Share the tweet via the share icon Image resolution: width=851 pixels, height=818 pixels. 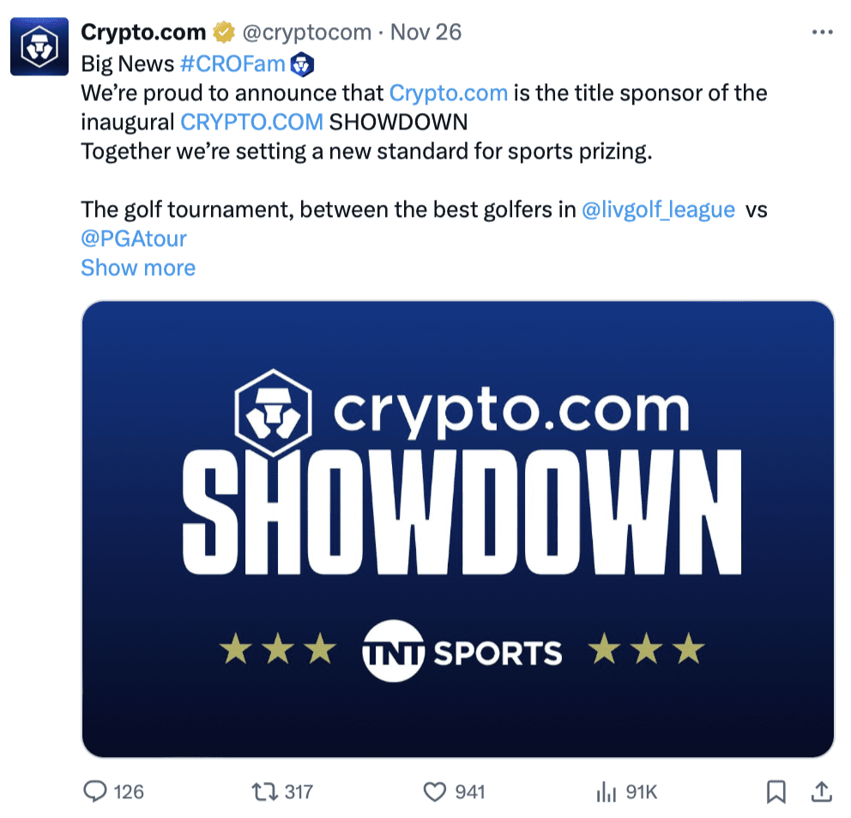(x=824, y=793)
